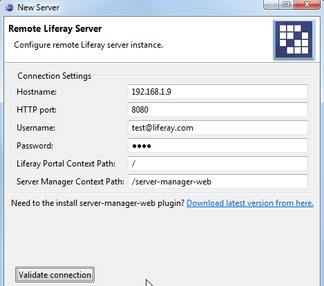Click the HTTP port field containing 8080
Screen dimensions: 324x286
coord(218,110)
